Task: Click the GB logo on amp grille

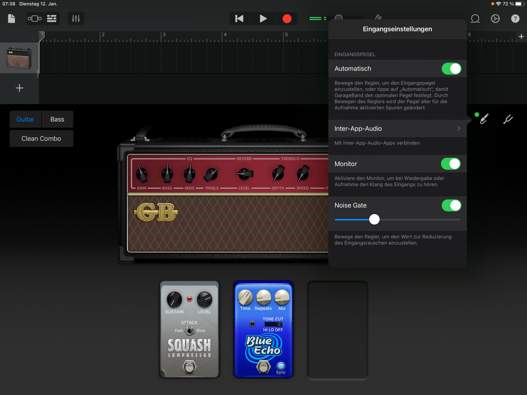Action: pos(156,213)
